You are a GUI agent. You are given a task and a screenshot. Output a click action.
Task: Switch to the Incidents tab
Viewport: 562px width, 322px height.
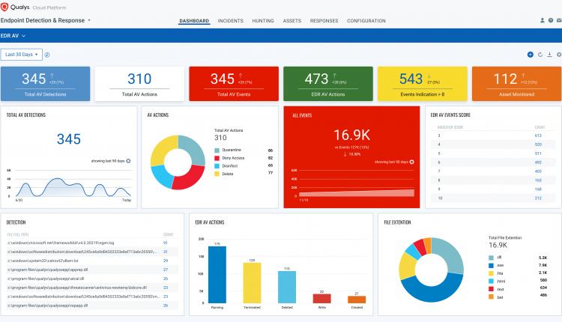231,21
